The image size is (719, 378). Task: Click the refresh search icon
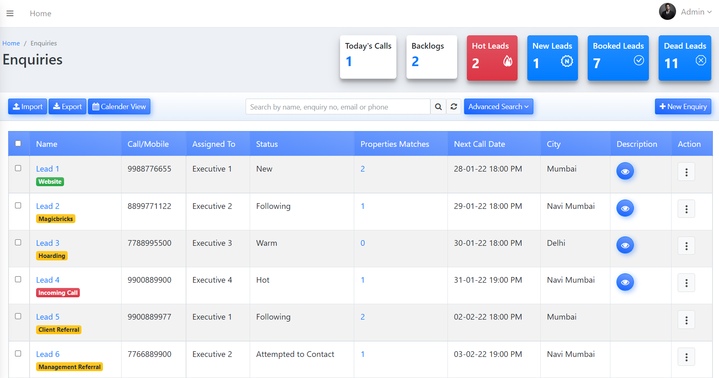(454, 107)
